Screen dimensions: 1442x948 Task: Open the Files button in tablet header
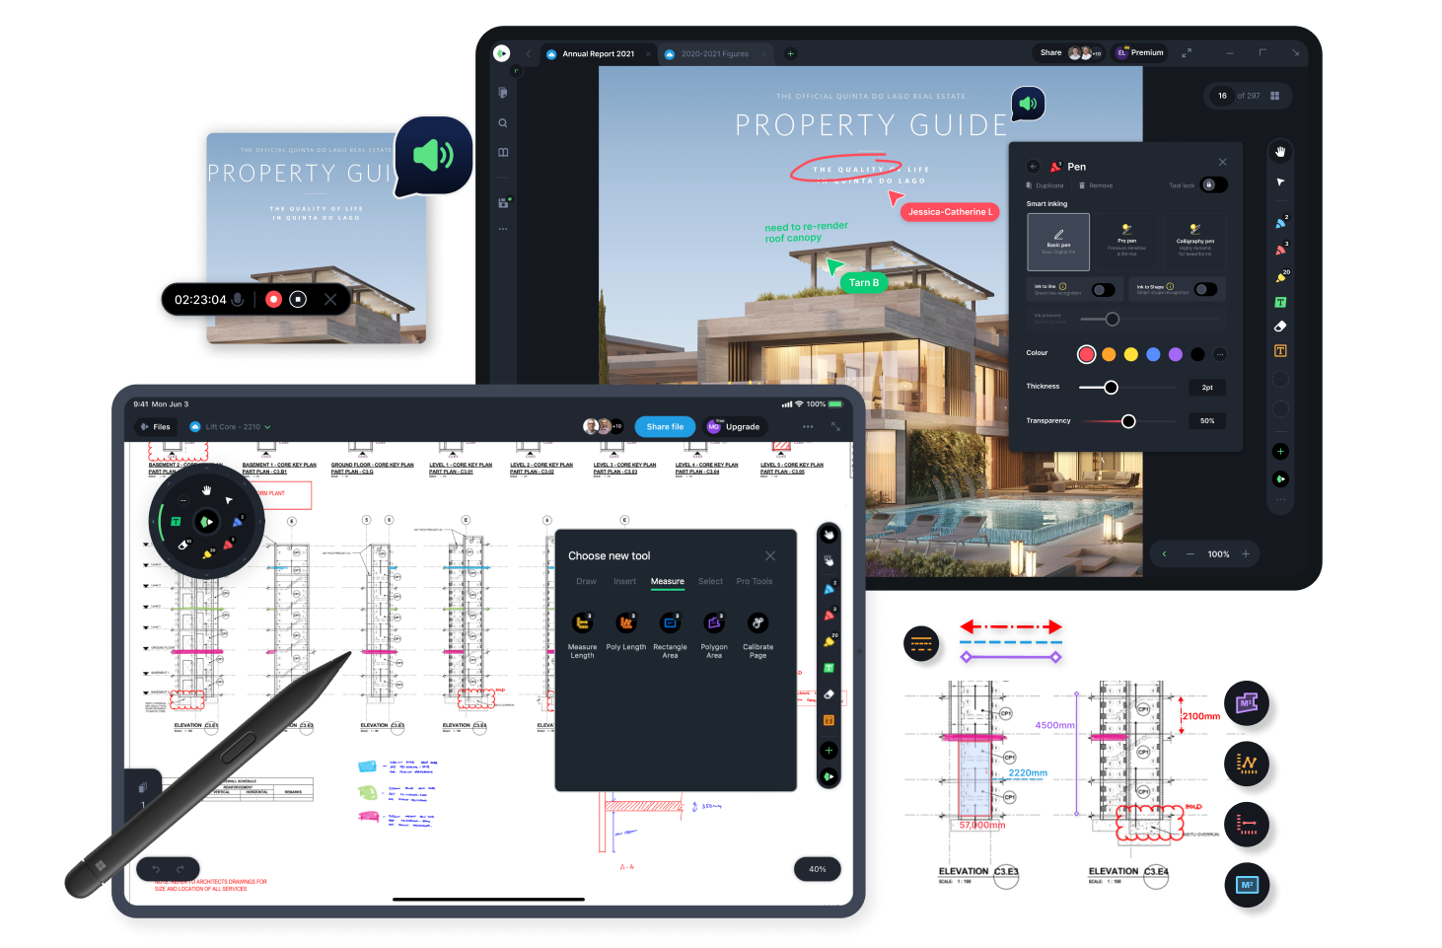pos(155,427)
